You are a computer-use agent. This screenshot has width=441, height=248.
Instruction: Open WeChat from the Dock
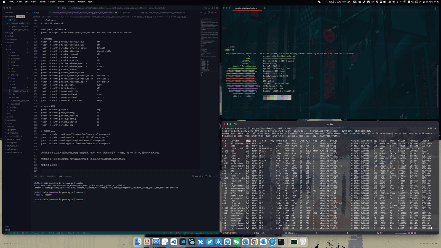pos(236,242)
